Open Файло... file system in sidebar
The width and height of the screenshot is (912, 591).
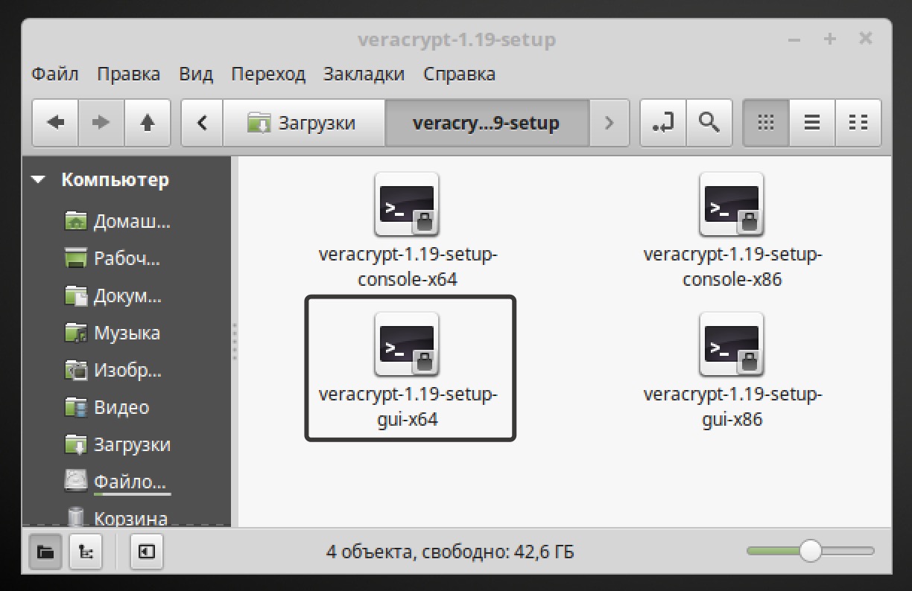(x=116, y=482)
